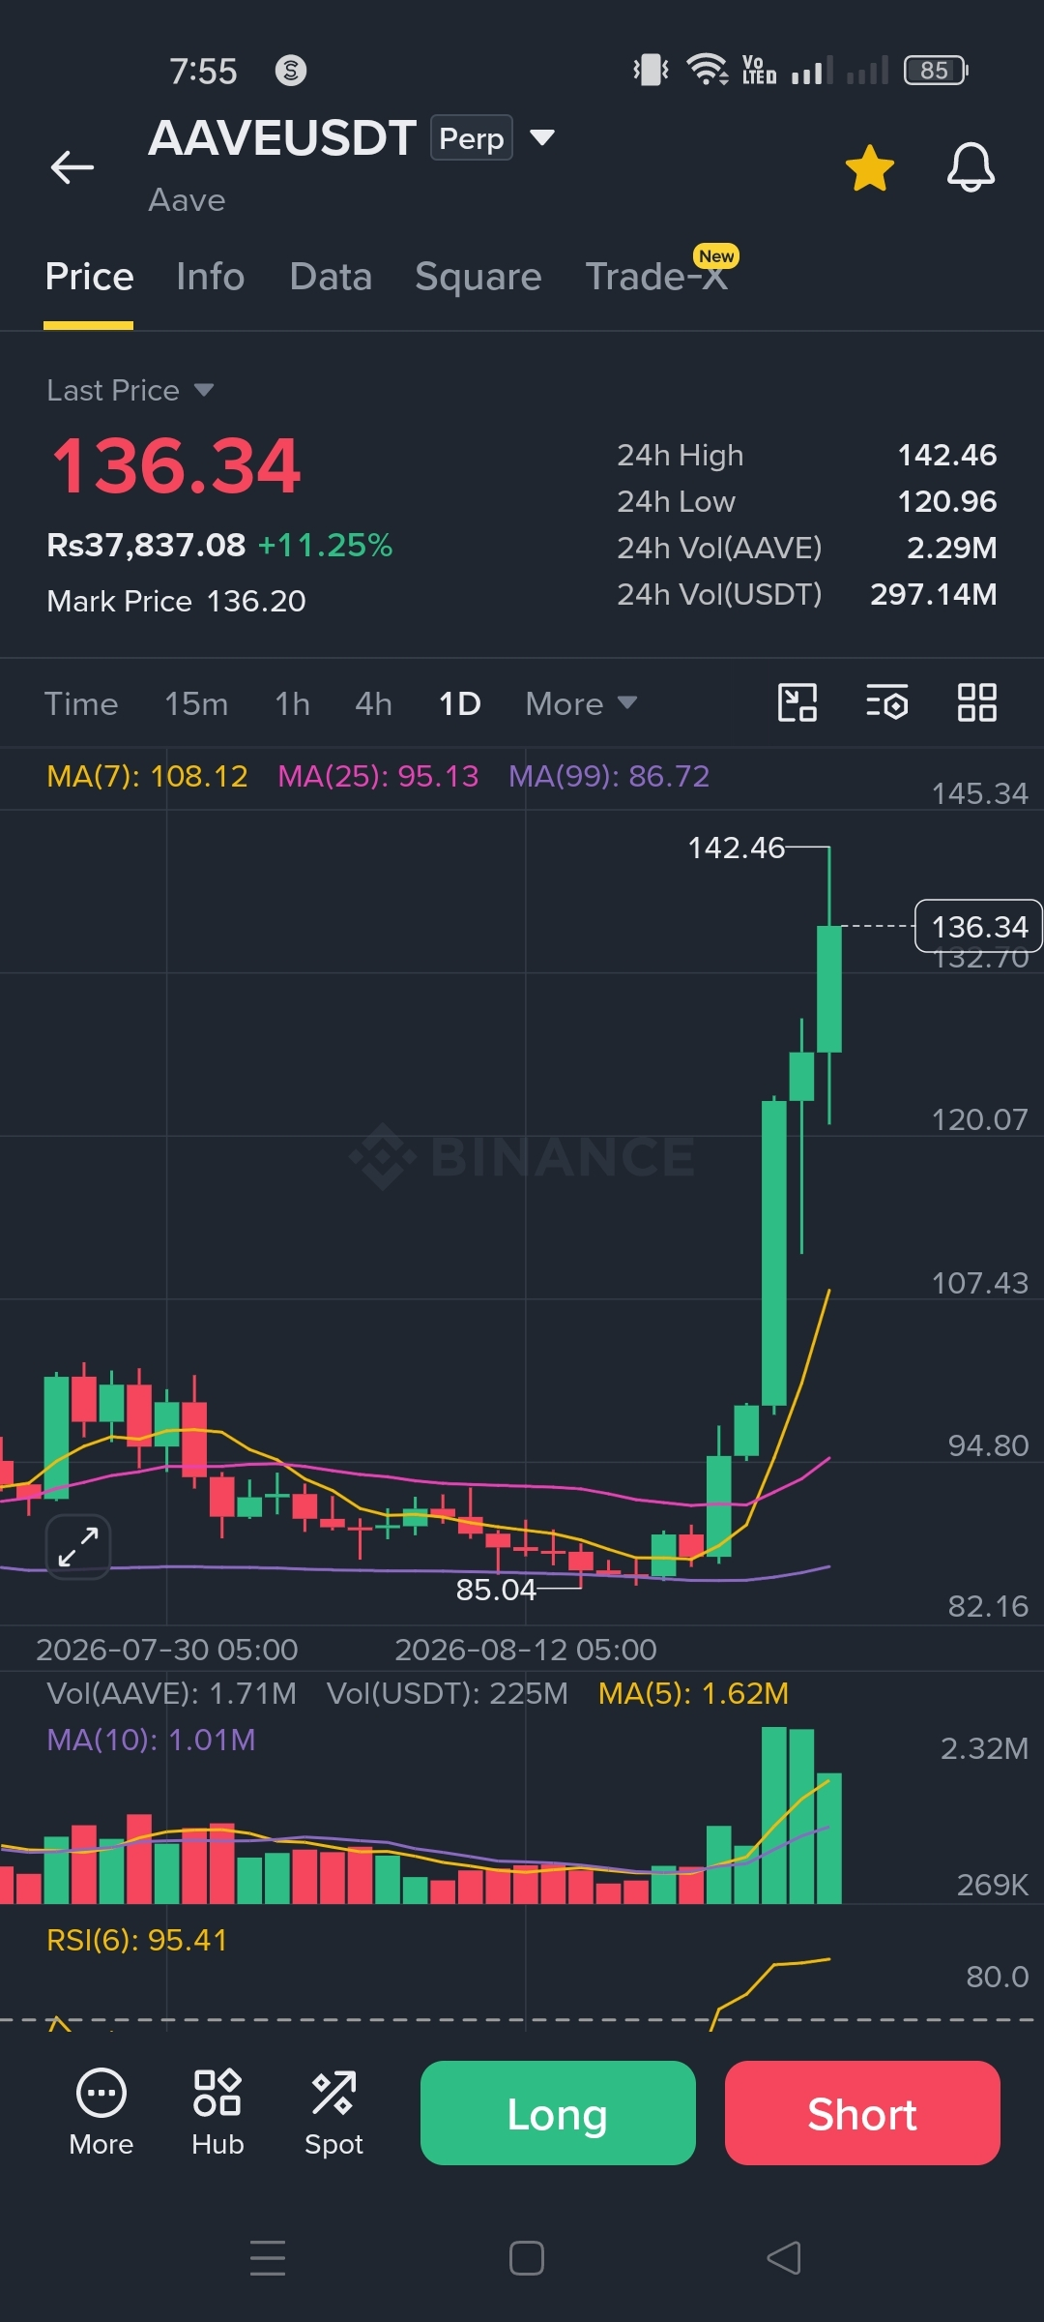1044x2322 pixels.
Task: Tap the MA(99): 86.72 indicator label
Action: 609,776
